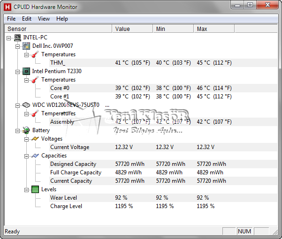Click the WDC hard drive icon
Image resolution: width=282 pixels, height=239 pixels.
[26, 105]
